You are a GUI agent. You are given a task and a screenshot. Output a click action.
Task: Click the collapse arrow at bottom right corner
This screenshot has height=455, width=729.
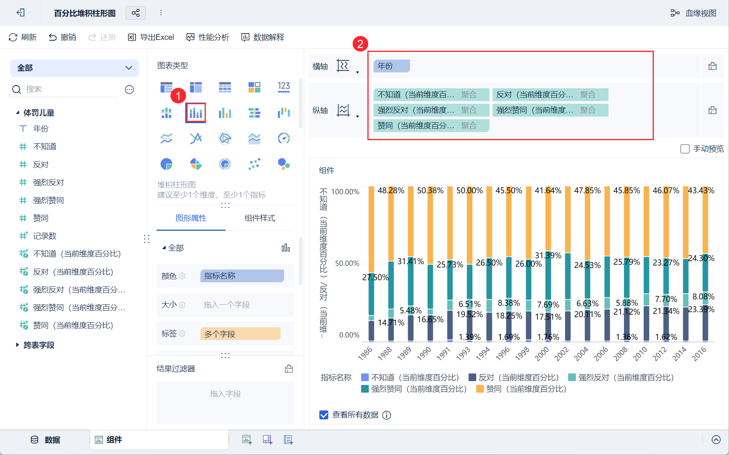click(716, 440)
